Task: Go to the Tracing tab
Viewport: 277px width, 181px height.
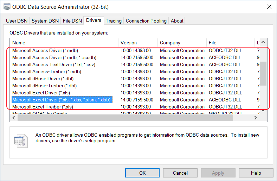Action: pyautogui.click(x=114, y=21)
